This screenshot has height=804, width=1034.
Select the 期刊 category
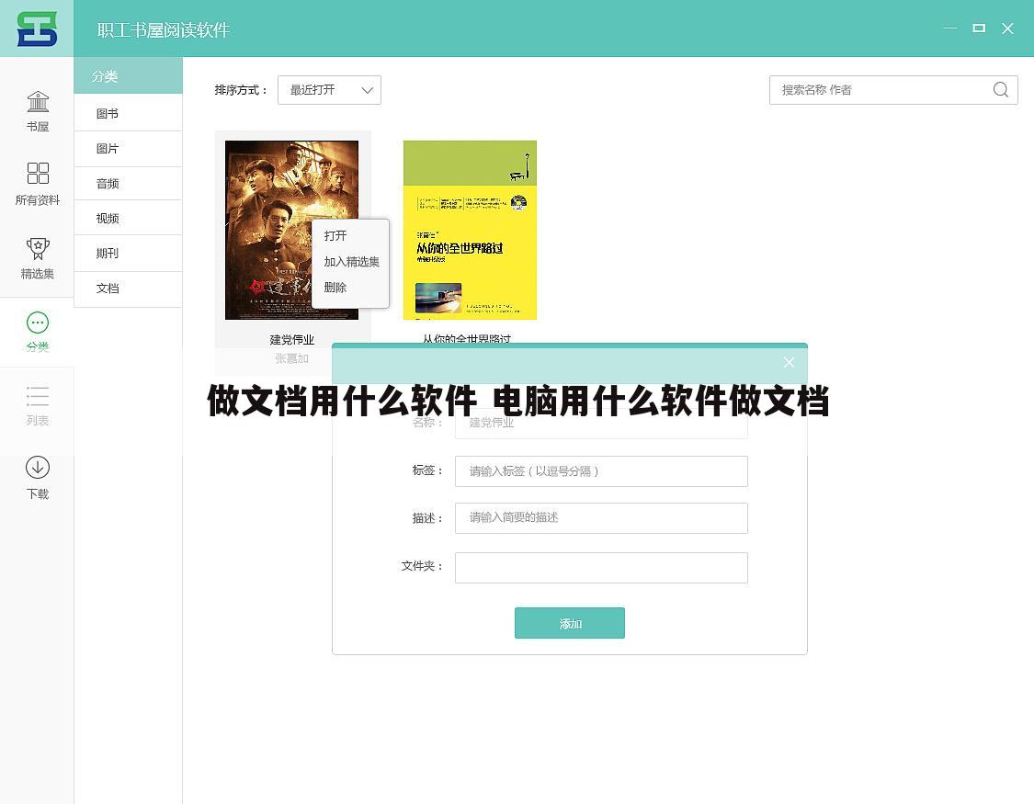[128, 253]
